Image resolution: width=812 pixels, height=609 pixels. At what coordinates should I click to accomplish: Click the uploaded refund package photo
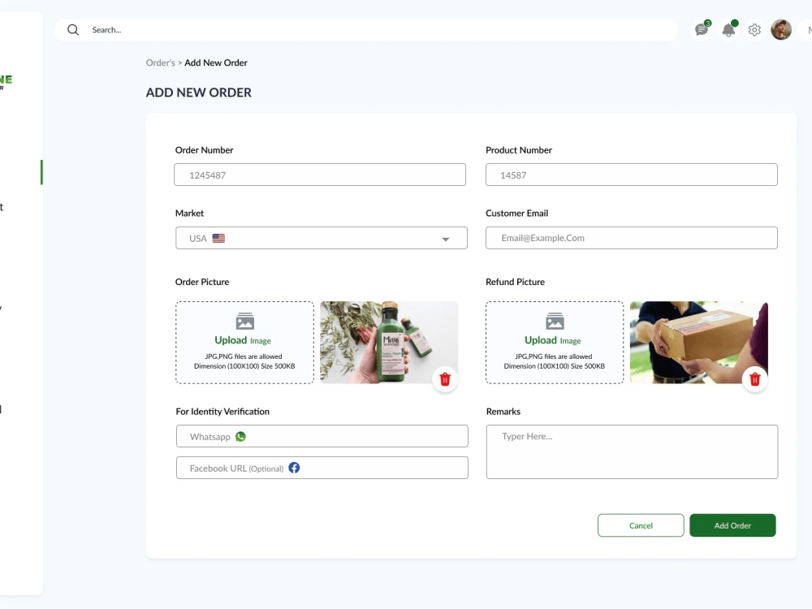click(x=698, y=342)
